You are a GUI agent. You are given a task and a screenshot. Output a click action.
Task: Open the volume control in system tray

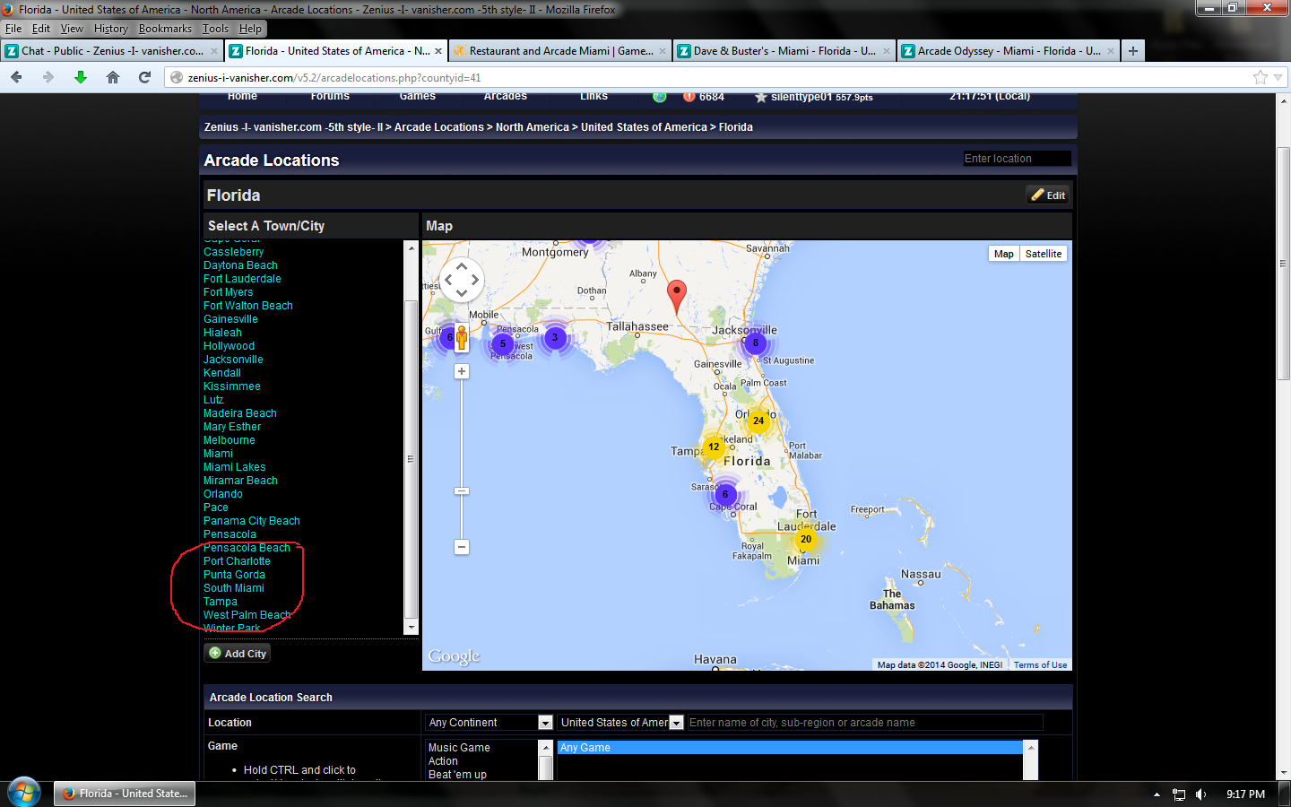(1201, 794)
